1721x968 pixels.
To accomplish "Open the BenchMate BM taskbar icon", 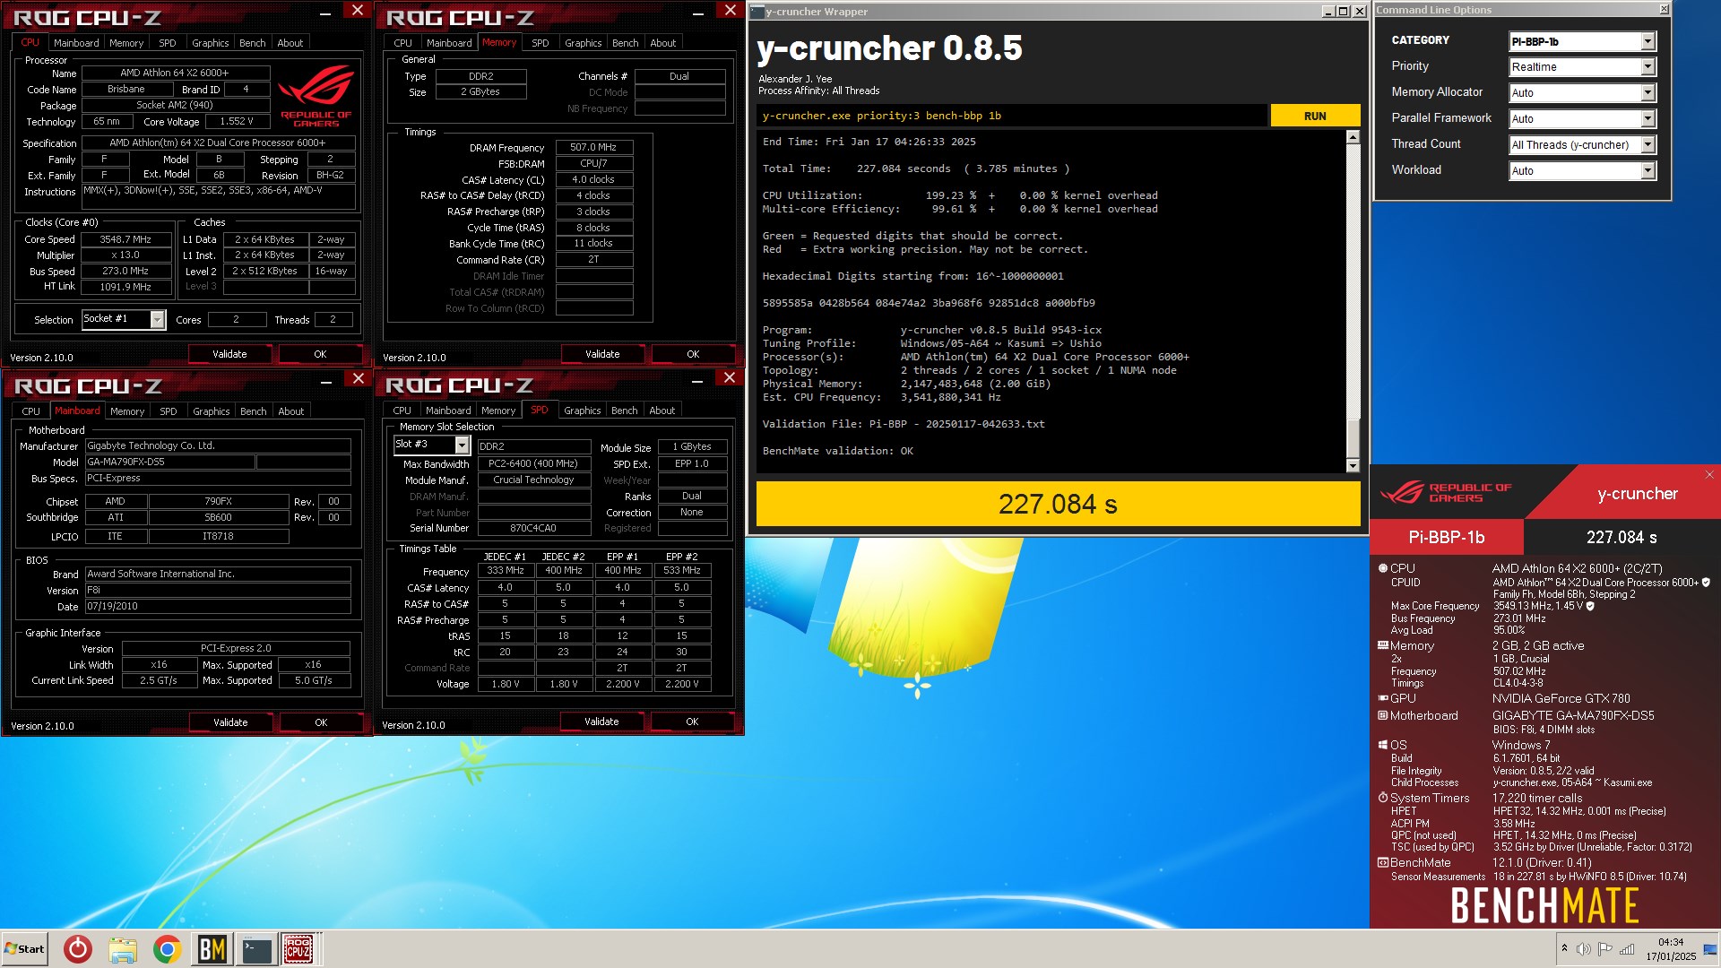I will (212, 949).
